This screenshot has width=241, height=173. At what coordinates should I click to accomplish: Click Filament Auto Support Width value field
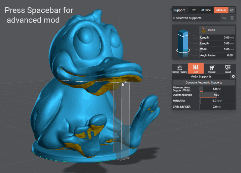point(217,89)
